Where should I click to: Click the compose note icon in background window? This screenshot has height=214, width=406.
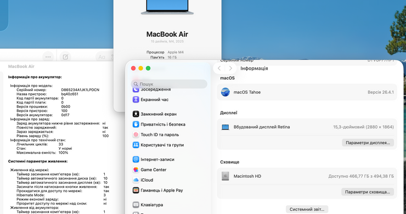[65, 57]
